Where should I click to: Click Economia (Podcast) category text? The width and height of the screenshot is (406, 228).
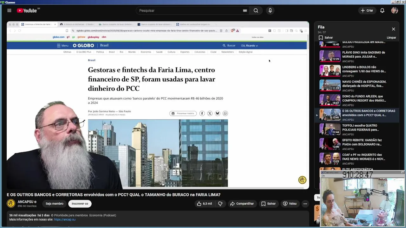tap(102, 215)
